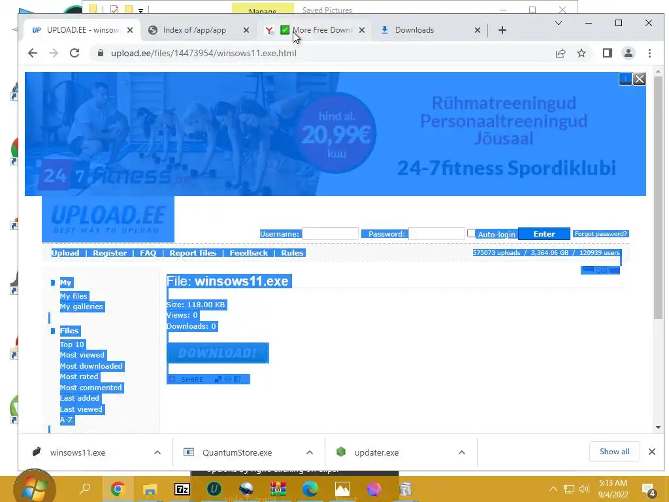
Task: Open My files link
Action: (x=73, y=296)
